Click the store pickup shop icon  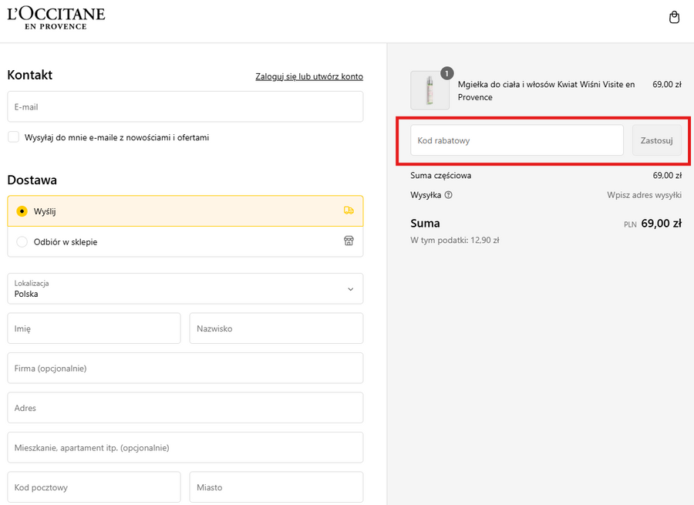pyautogui.click(x=349, y=241)
